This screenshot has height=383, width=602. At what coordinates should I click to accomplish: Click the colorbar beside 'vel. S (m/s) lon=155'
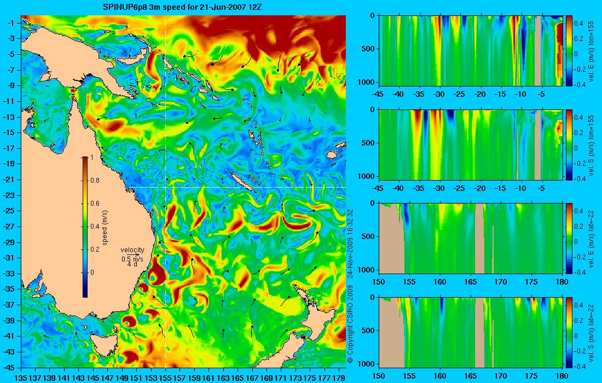tap(569, 144)
